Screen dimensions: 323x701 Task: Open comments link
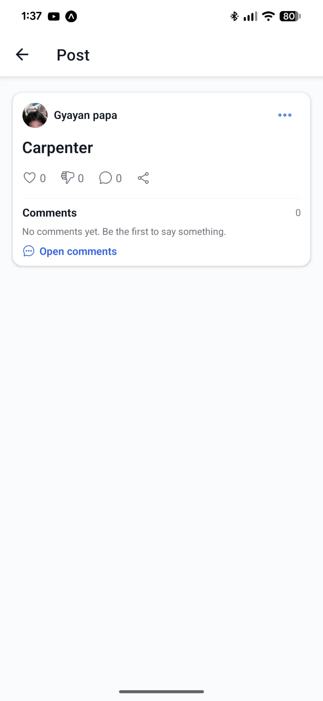[x=78, y=252]
